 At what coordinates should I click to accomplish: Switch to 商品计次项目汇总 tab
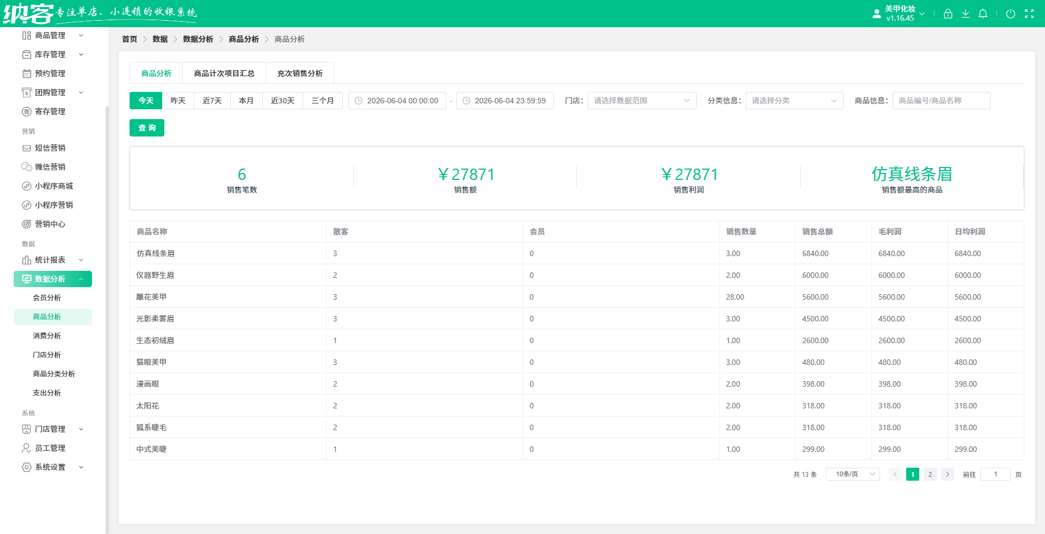224,73
